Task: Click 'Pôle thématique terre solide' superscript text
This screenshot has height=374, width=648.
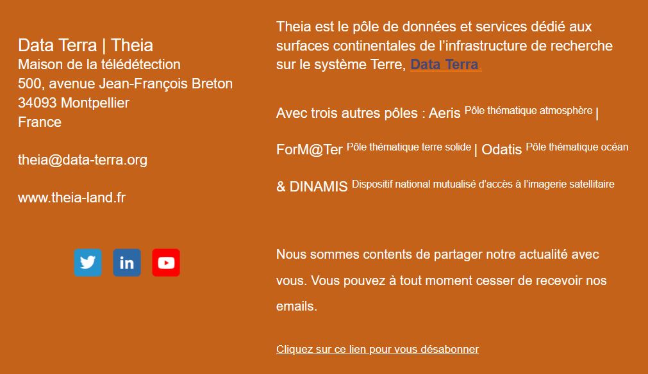Action: pos(409,147)
